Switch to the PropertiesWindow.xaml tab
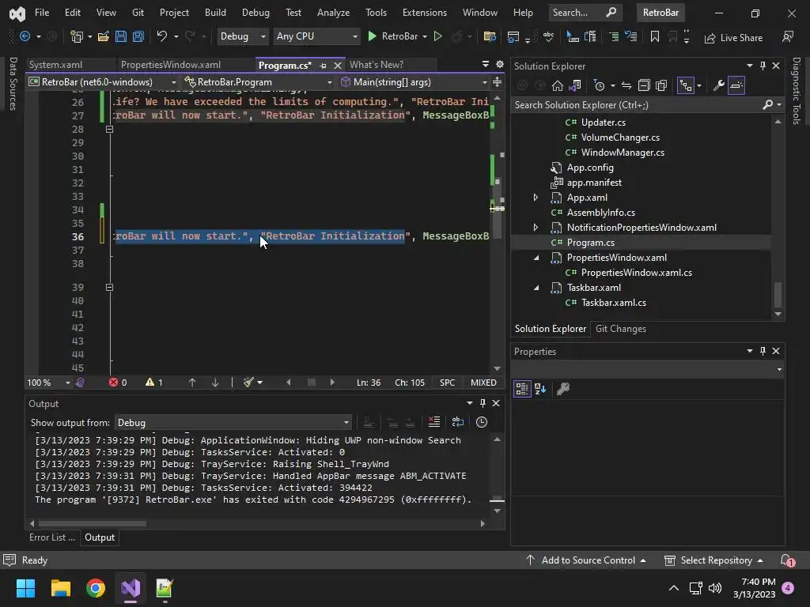 [171, 65]
